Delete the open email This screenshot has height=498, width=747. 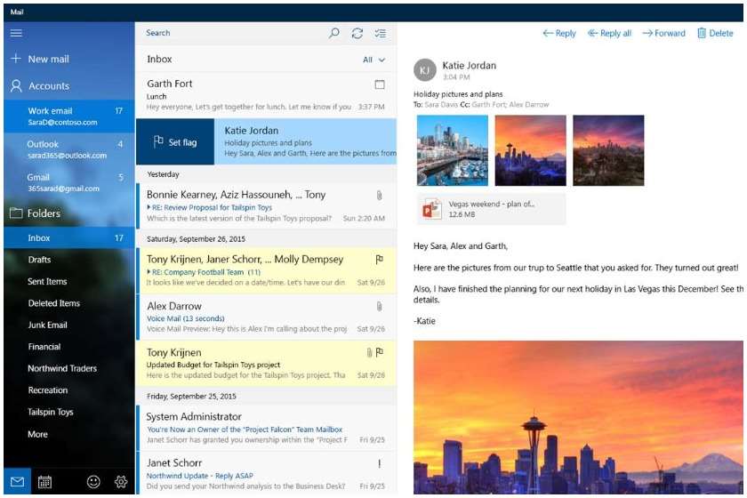(x=715, y=33)
